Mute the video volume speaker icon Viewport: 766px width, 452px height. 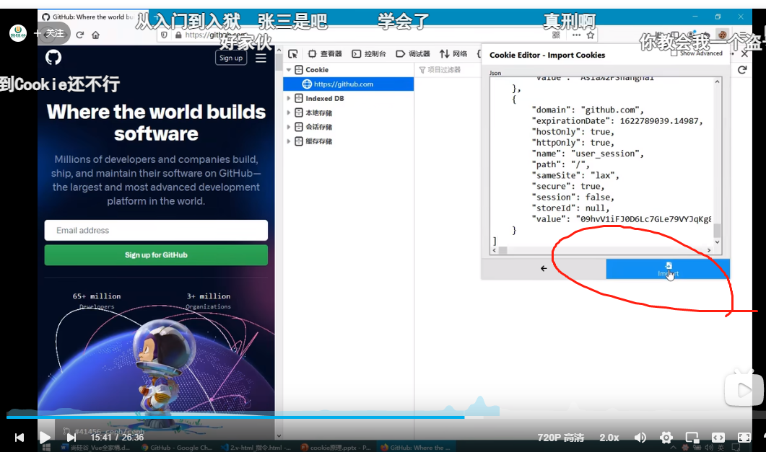tap(640, 438)
